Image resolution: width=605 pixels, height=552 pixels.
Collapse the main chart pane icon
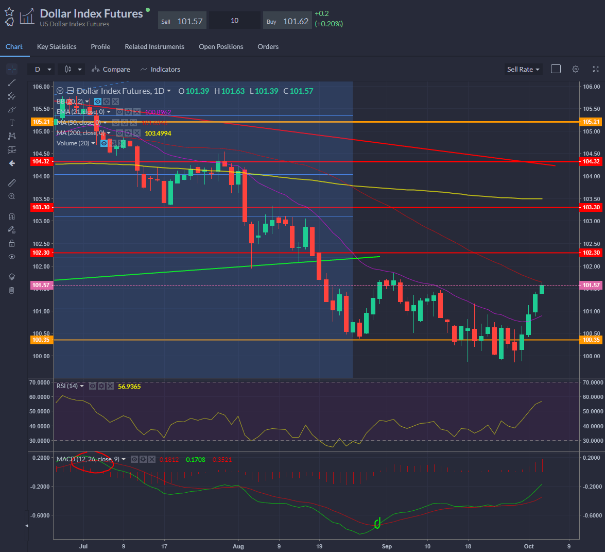[x=70, y=91]
